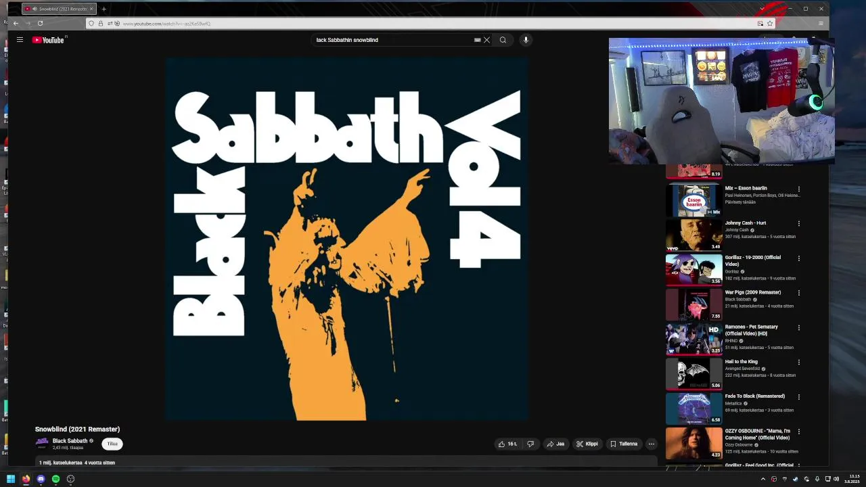Open a new tab with the plus button

(x=104, y=9)
